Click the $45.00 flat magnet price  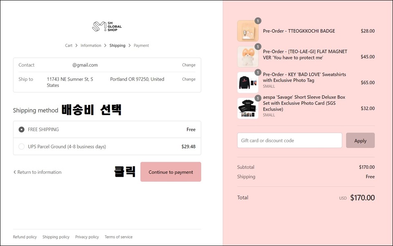coord(368,57)
